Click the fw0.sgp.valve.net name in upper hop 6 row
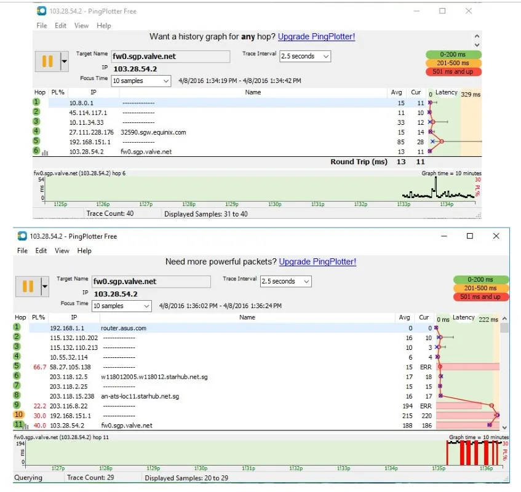 (x=146, y=152)
